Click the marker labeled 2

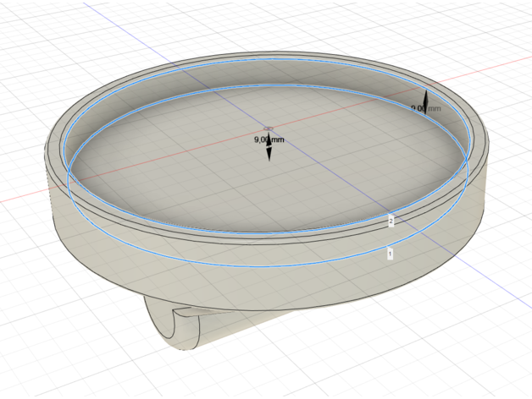pyautogui.click(x=391, y=221)
